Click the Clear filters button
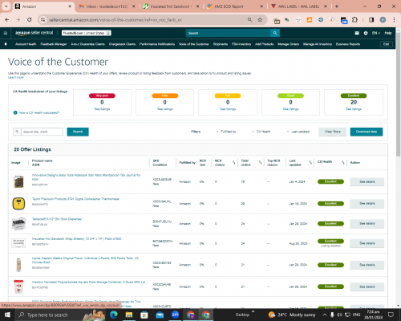Screen dimensions: 401x321 (333, 132)
